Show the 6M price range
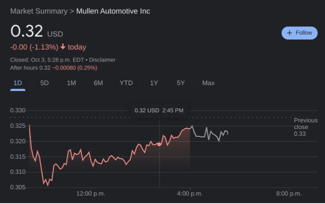The width and height of the screenshot is (325, 204). tap(98, 83)
